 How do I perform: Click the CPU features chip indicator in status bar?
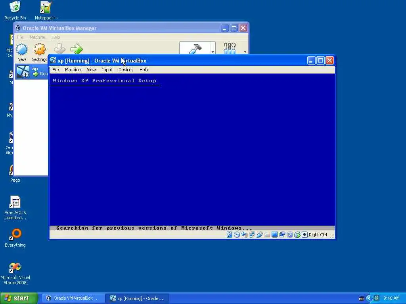(x=289, y=235)
